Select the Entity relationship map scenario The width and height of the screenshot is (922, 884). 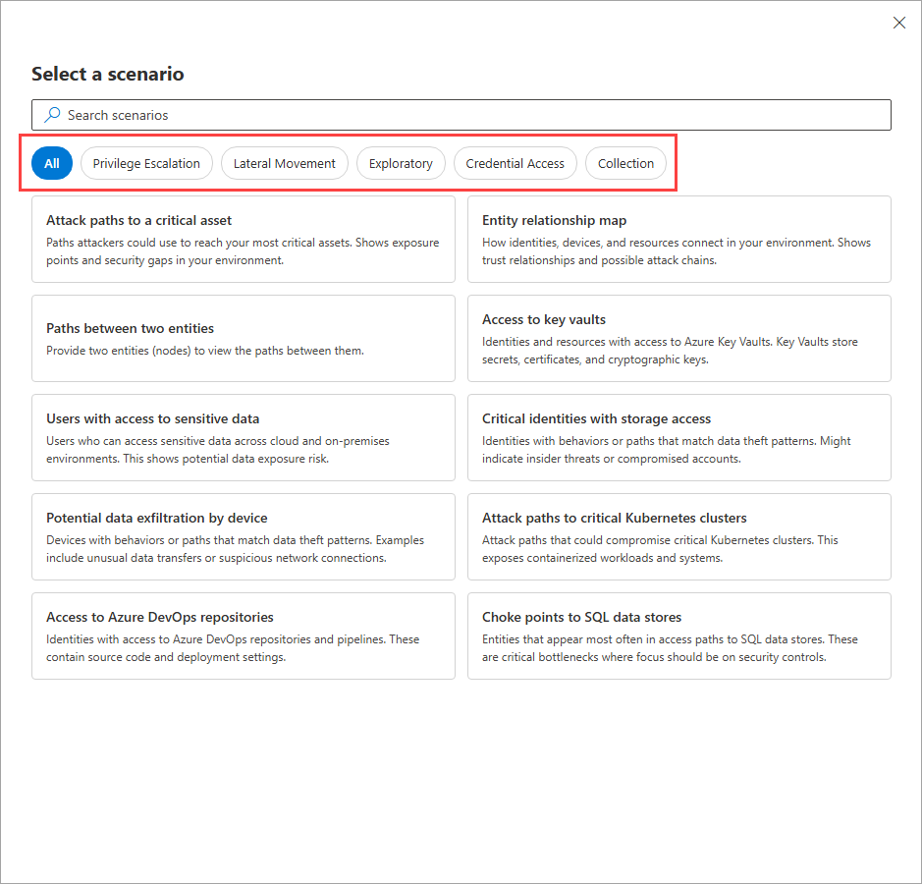[679, 240]
